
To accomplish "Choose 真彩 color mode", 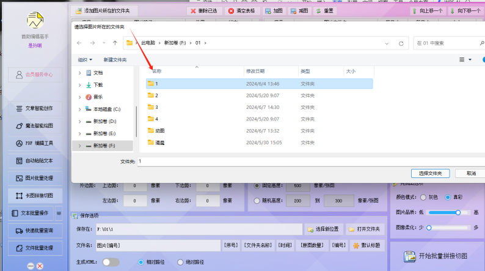I will tap(448, 198).
